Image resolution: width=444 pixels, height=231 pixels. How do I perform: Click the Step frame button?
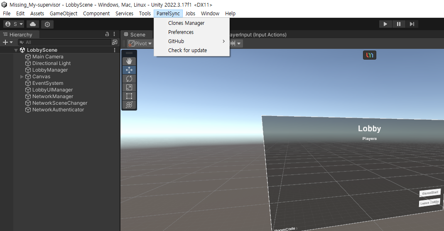click(412, 24)
